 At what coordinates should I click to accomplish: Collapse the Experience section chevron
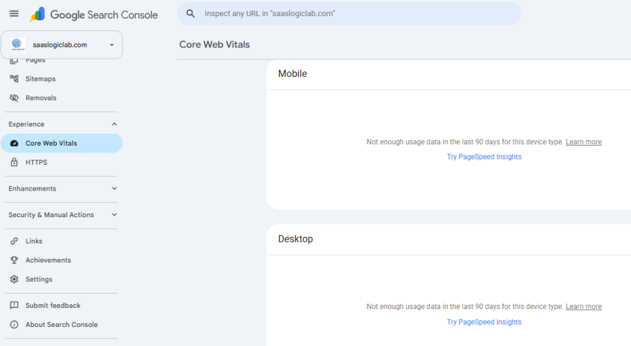(114, 124)
